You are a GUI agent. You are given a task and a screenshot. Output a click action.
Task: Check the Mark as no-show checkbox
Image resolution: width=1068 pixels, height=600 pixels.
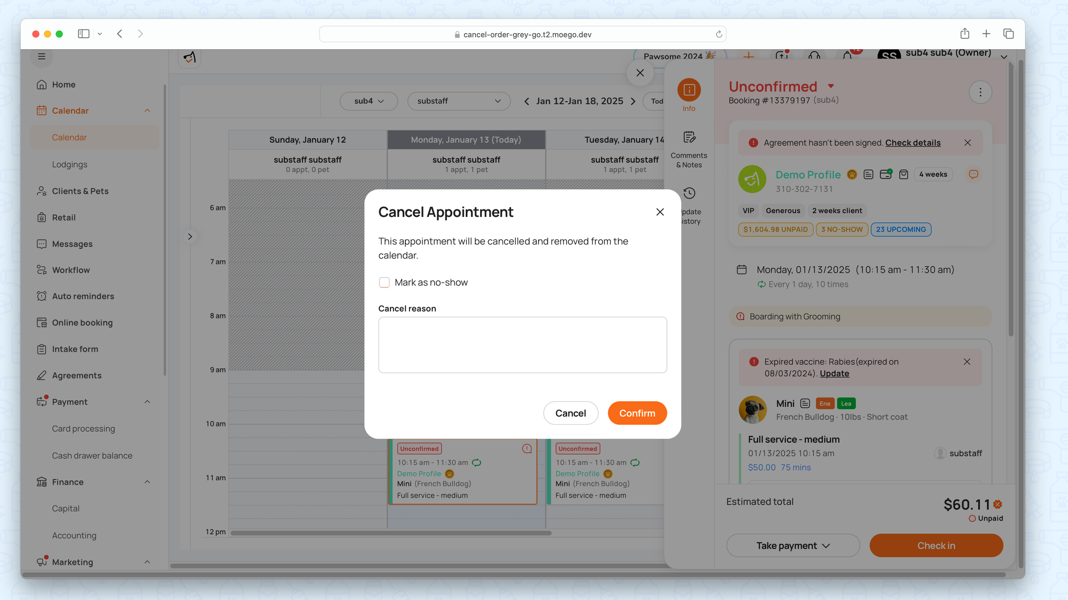[x=384, y=283]
